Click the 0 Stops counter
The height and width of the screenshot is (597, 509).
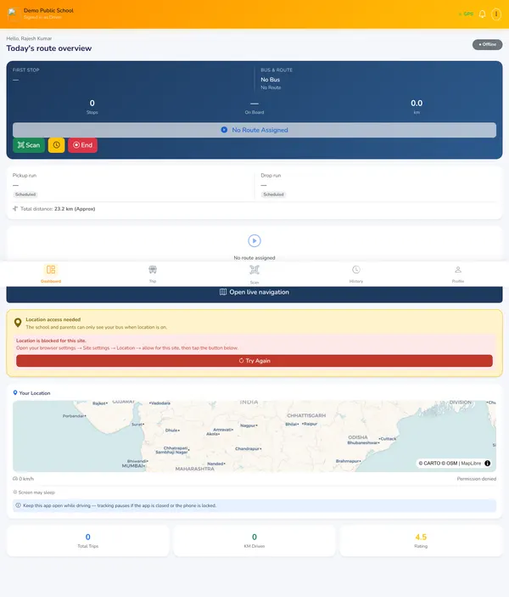pyautogui.click(x=92, y=107)
